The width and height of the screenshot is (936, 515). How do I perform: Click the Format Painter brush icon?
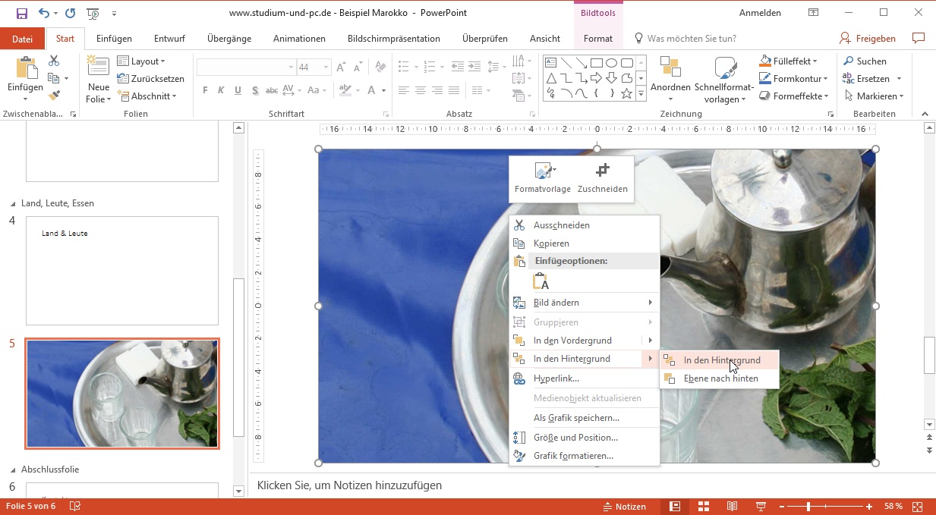(54, 96)
